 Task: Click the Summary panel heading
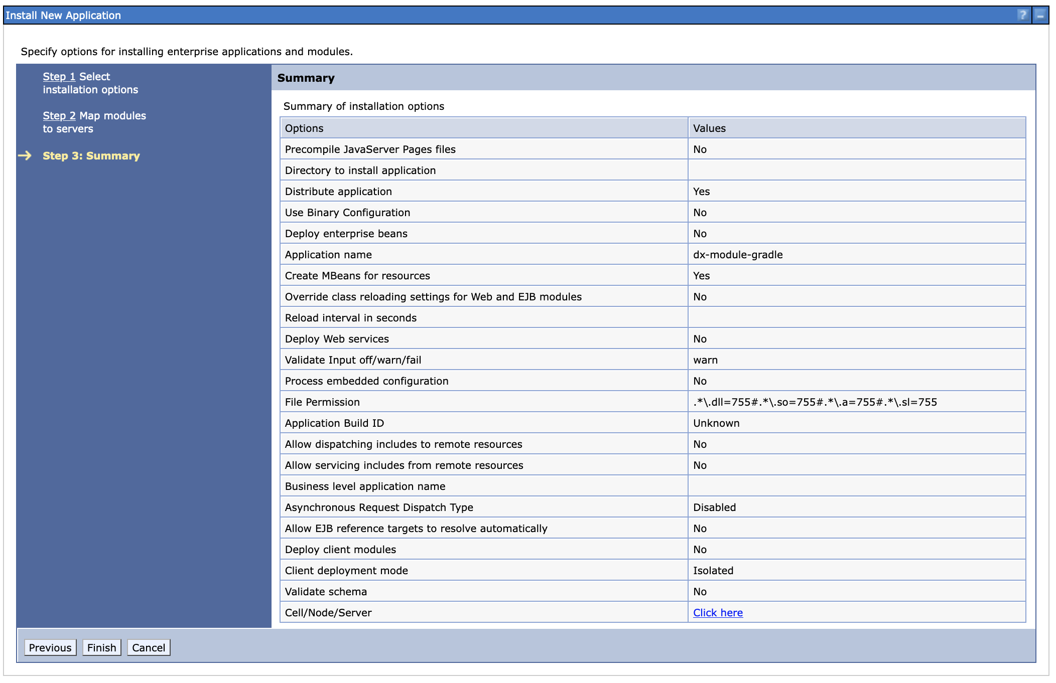tap(306, 78)
